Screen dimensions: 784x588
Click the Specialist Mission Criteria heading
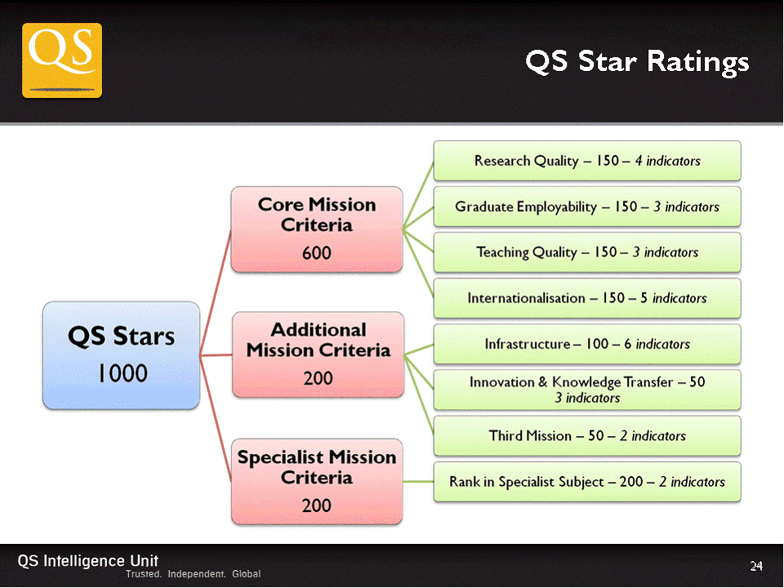317,466
